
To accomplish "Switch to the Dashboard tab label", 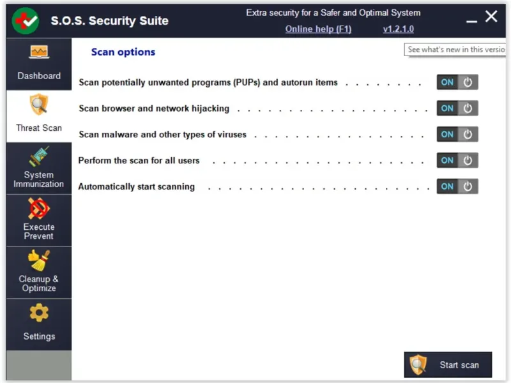I will pyautogui.click(x=39, y=76).
